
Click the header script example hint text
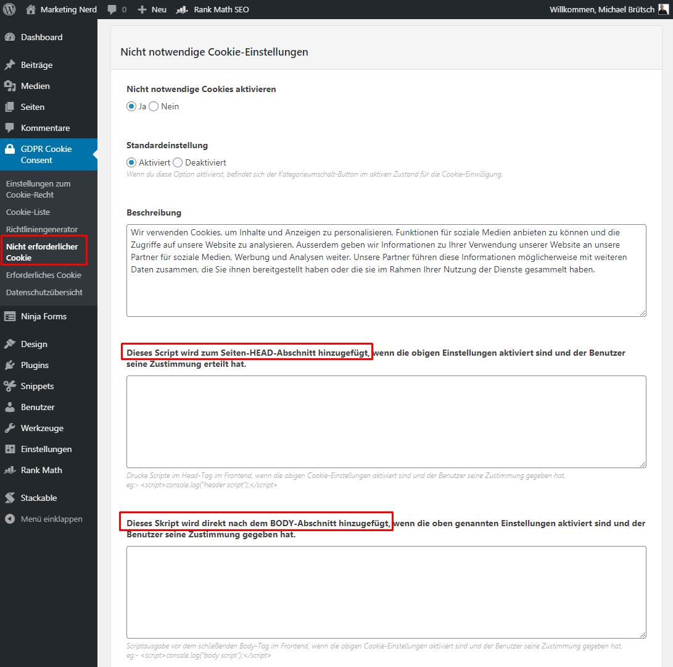coord(202,485)
